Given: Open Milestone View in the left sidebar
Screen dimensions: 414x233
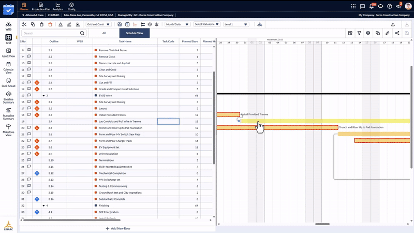Looking at the screenshot, I should pyautogui.click(x=8, y=130).
